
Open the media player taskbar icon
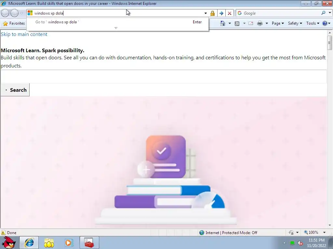68,243
